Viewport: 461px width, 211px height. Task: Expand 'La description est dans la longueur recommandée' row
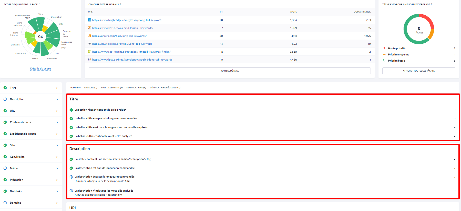[x=454, y=168]
